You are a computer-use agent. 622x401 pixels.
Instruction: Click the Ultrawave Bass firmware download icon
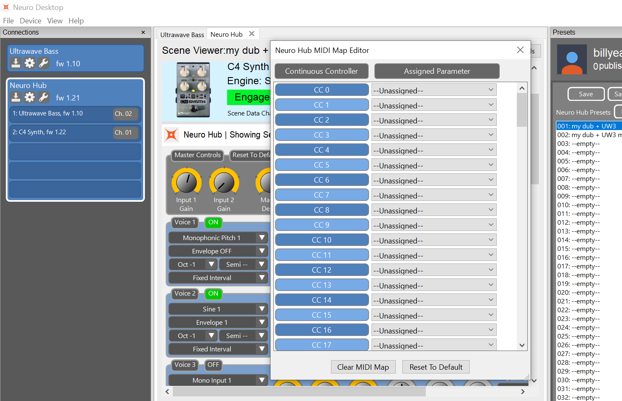click(x=16, y=63)
